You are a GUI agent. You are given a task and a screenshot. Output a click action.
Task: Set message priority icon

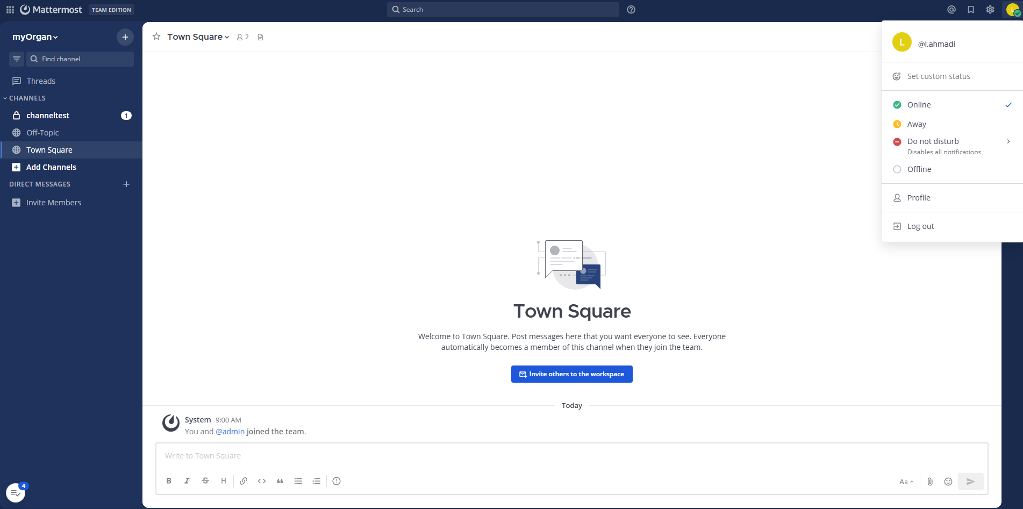(x=337, y=481)
